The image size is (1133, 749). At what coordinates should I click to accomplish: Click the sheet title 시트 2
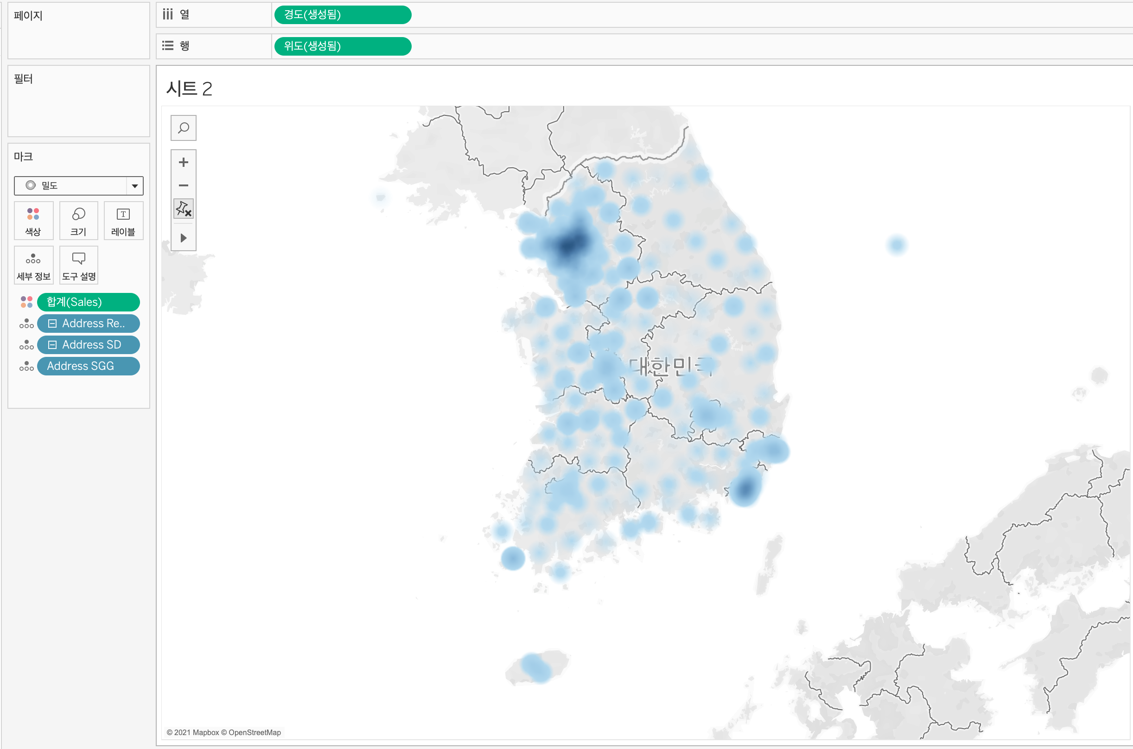point(189,89)
